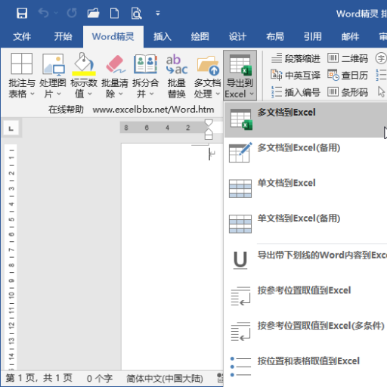This screenshot has height=387, width=387.
Task: Click the 二维码 QR code command
Action: (348, 58)
